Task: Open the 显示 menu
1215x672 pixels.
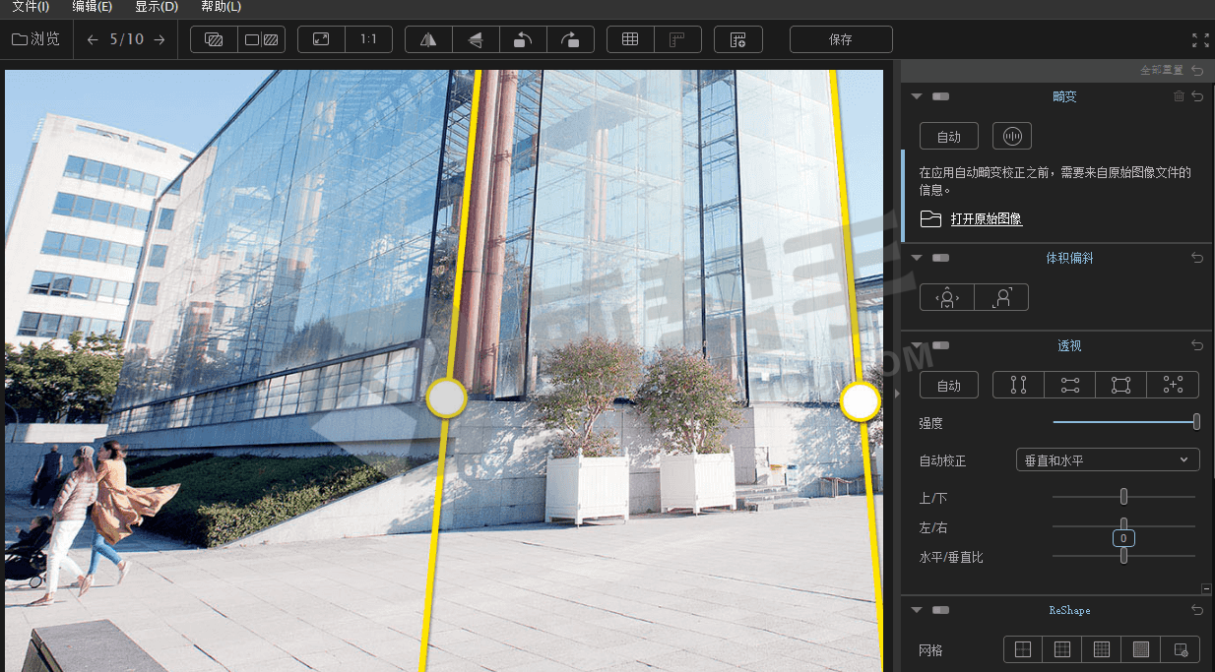Action: [157, 7]
